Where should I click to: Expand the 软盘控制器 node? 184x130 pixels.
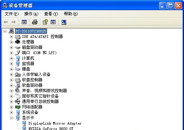click(x=11, y=80)
